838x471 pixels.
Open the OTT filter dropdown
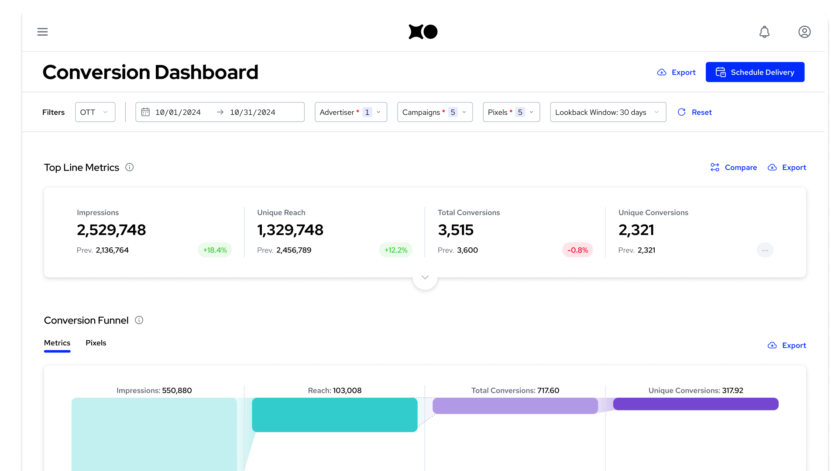(95, 112)
